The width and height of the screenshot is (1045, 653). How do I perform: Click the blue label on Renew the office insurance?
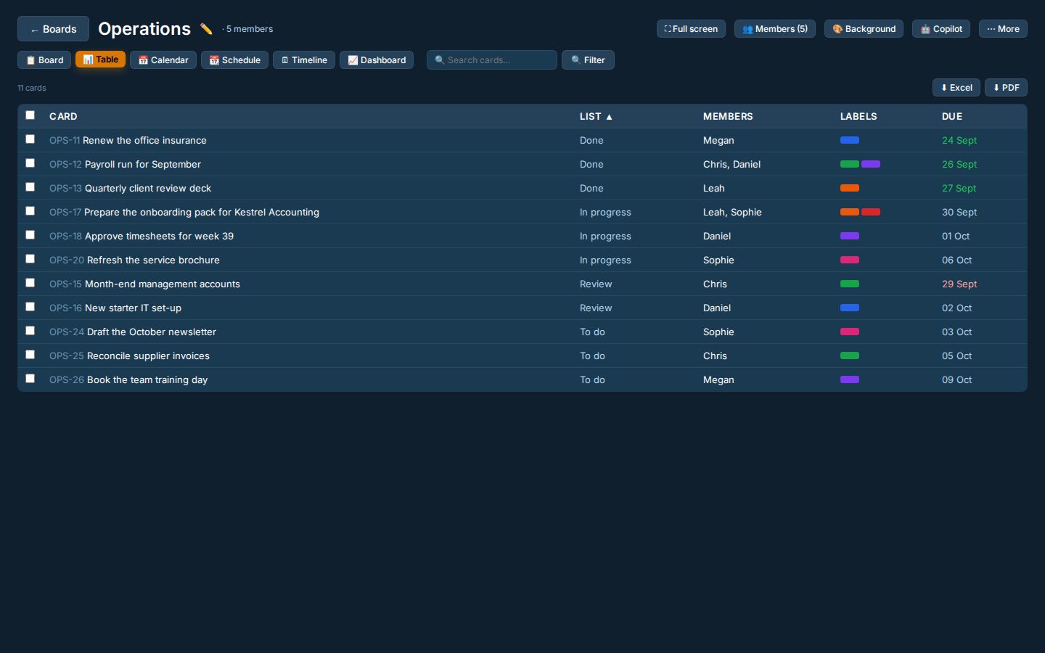pyautogui.click(x=850, y=140)
